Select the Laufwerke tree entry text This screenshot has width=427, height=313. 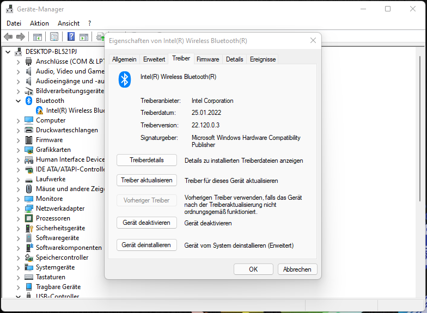(x=51, y=179)
